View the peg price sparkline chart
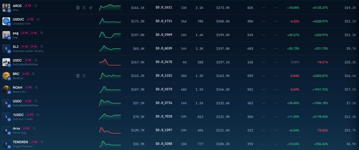The image size is (359, 150). (x=110, y=35)
